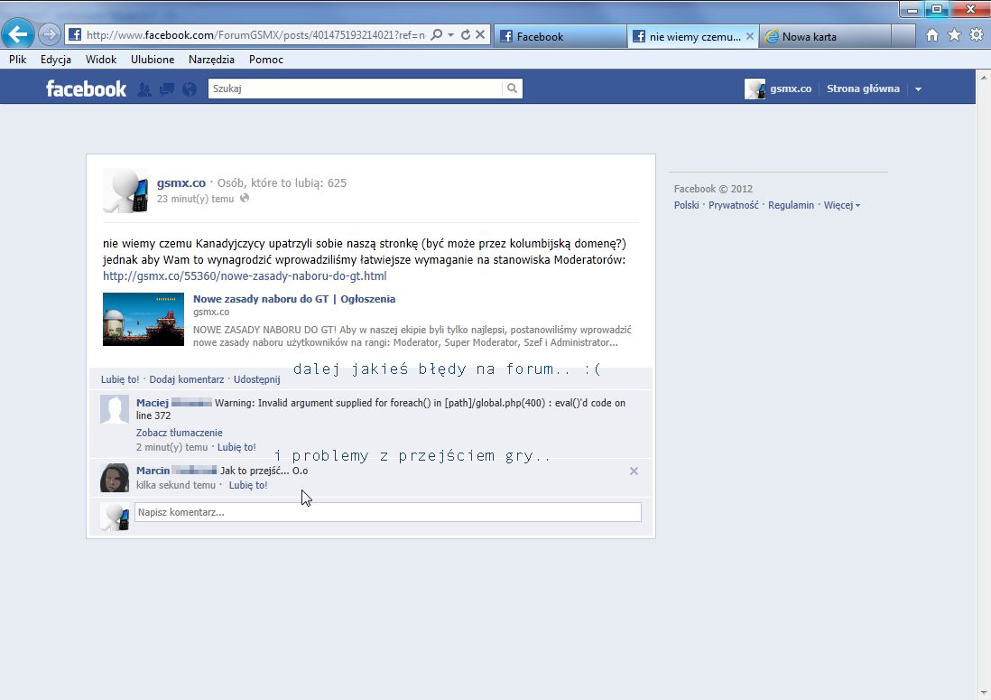Expand the Więcej footer dropdown
Image resolution: width=991 pixels, height=700 pixels.
tap(841, 205)
